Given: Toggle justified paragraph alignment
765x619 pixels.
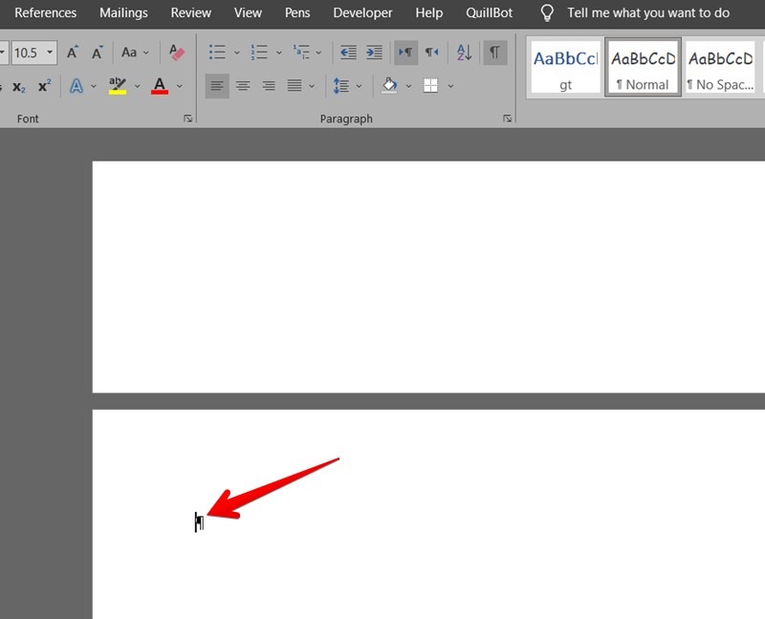Looking at the screenshot, I should 294,86.
